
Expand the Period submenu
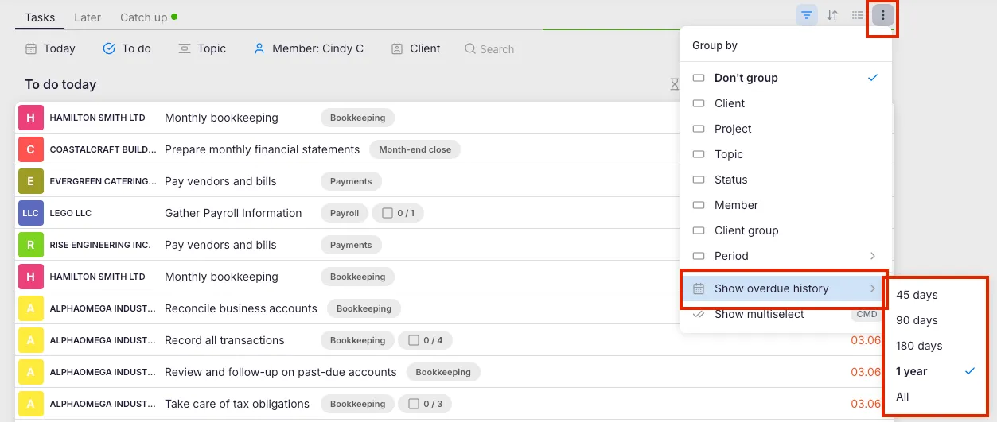(x=785, y=256)
